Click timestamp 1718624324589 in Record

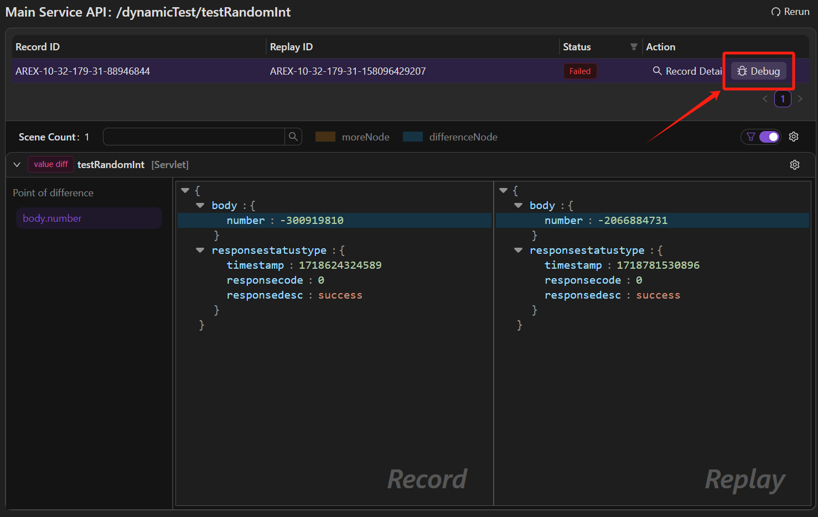(340, 265)
